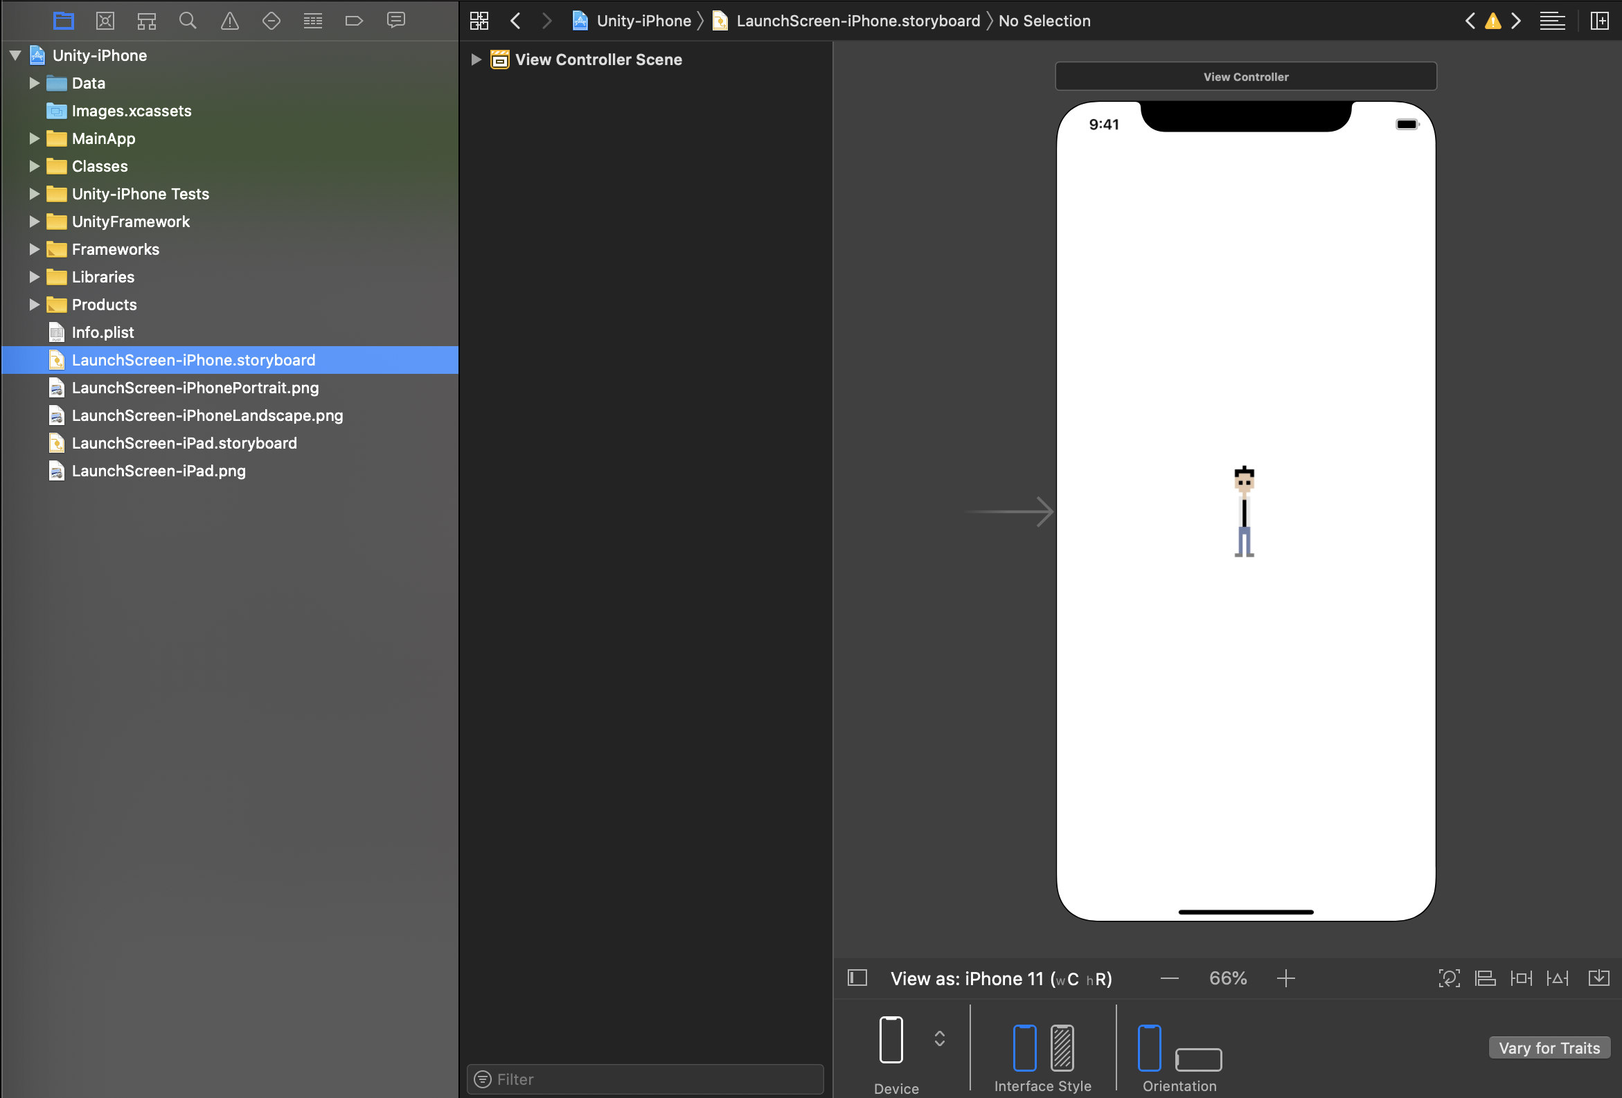Select LaunchScreen-iPad.storyboard in navigator
The height and width of the screenshot is (1098, 1622).
pos(184,443)
